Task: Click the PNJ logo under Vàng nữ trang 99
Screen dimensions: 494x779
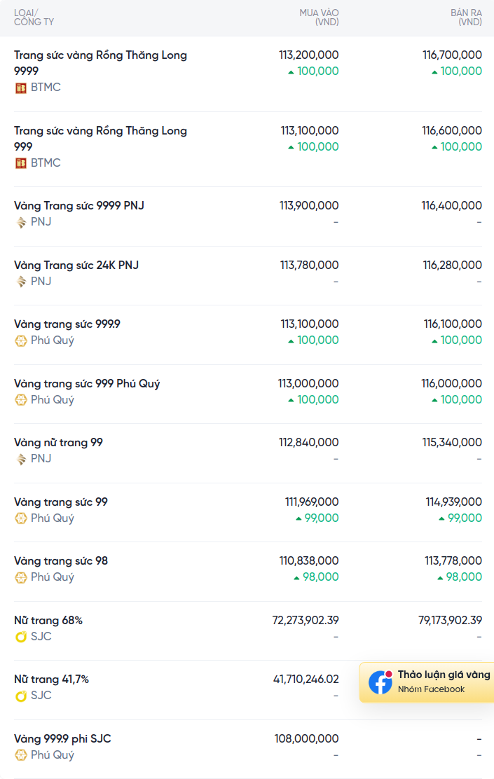Action: point(21,459)
